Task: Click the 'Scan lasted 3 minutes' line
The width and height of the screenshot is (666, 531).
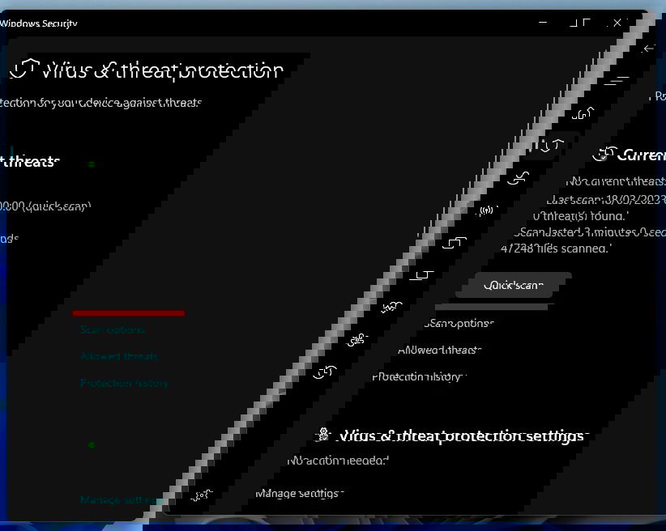Action: pos(590,232)
